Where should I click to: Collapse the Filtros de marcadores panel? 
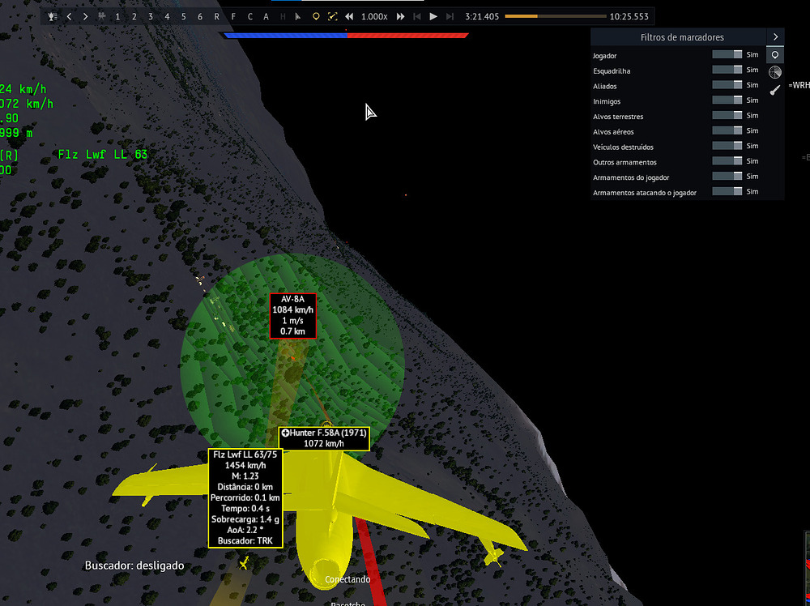click(775, 37)
